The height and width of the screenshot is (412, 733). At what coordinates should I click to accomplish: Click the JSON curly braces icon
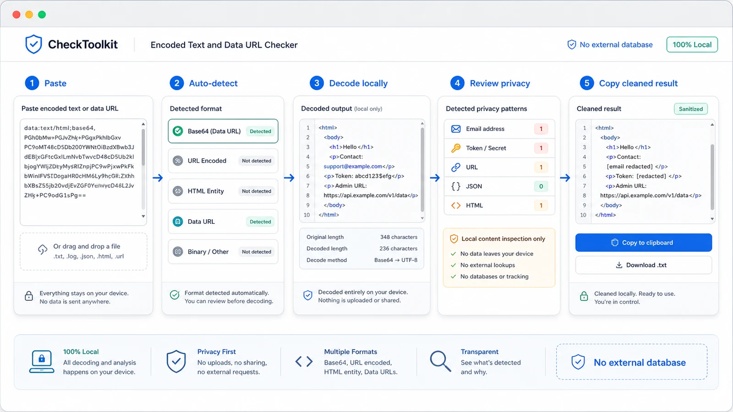pos(456,186)
